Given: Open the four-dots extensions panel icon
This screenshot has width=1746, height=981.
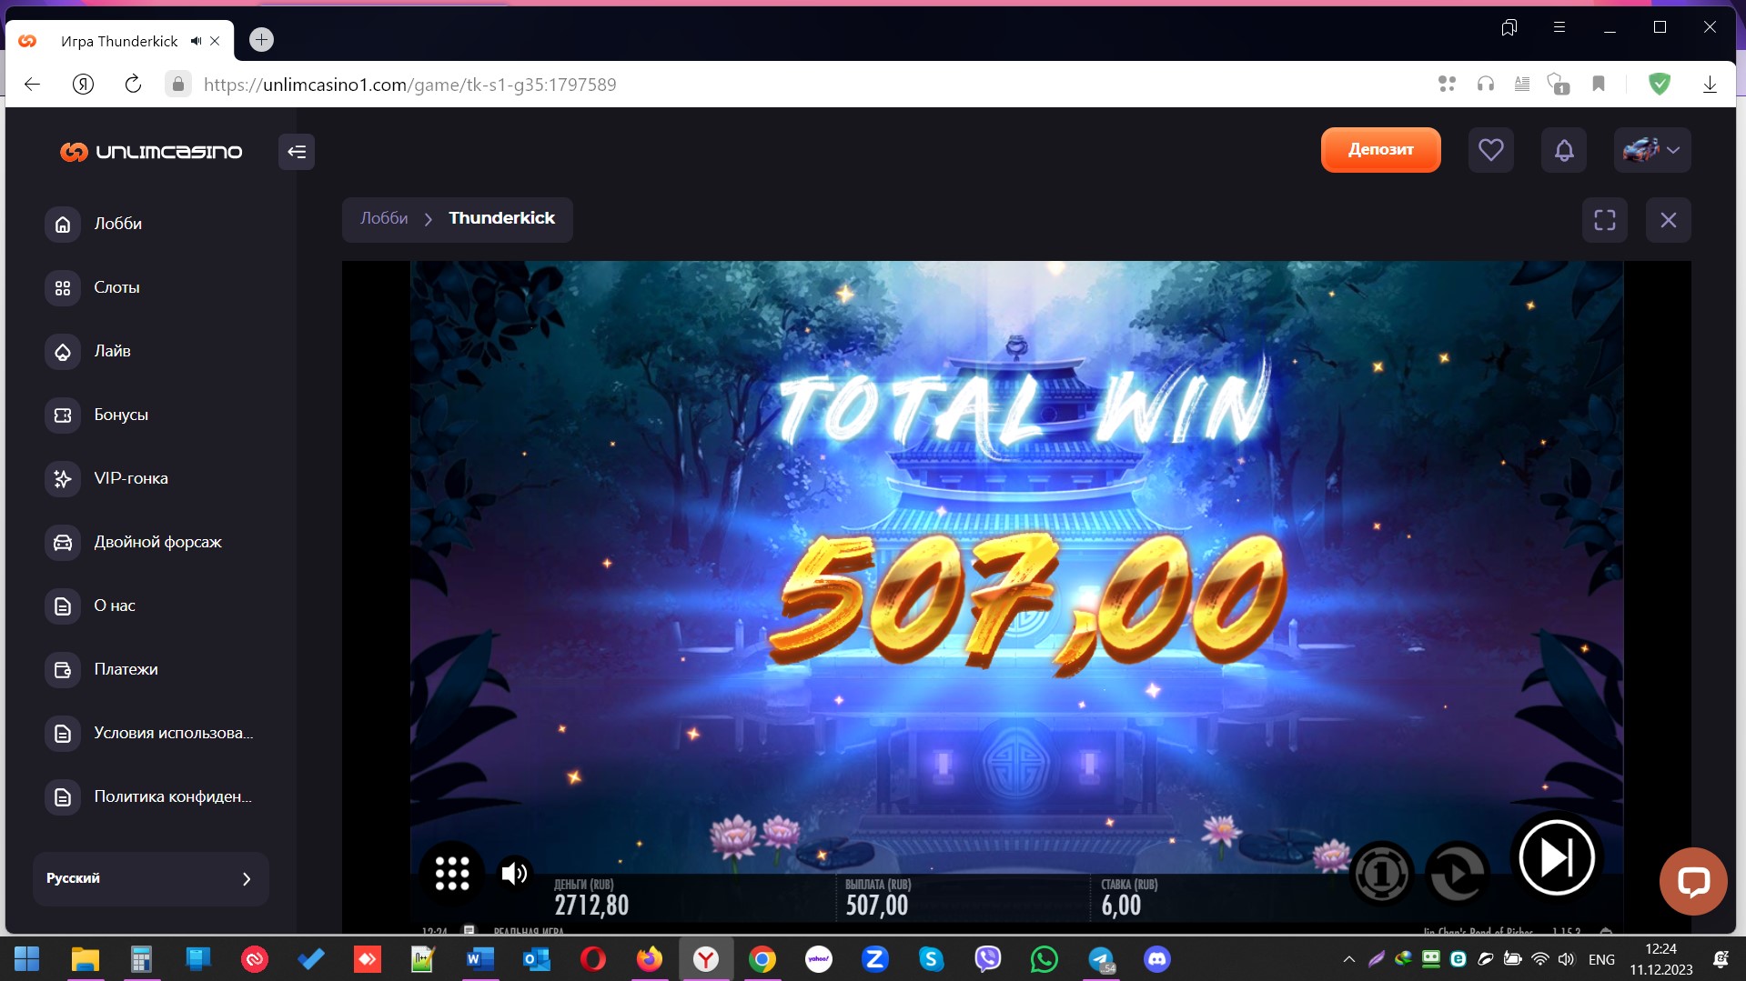Looking at the screenshot, I should (1447, 85).
